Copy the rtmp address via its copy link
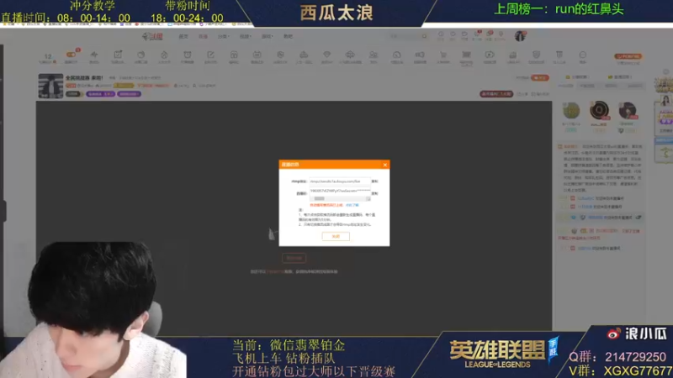Viewport: 673px width, 378px height. point(374,181)
